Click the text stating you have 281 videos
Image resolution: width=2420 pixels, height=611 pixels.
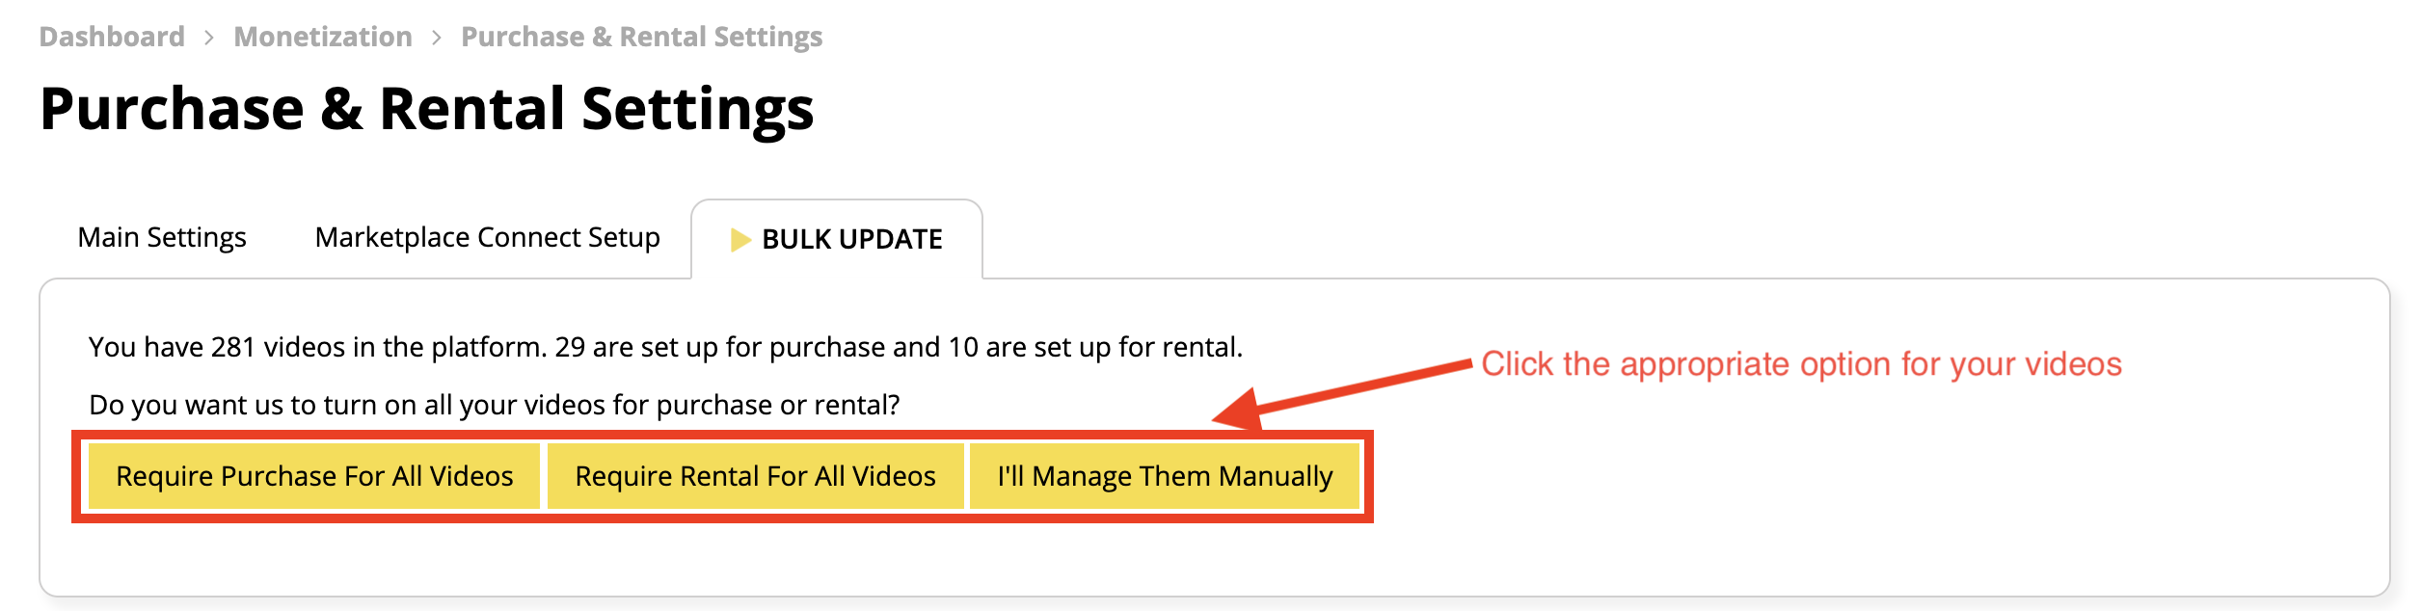pos(665,347)
